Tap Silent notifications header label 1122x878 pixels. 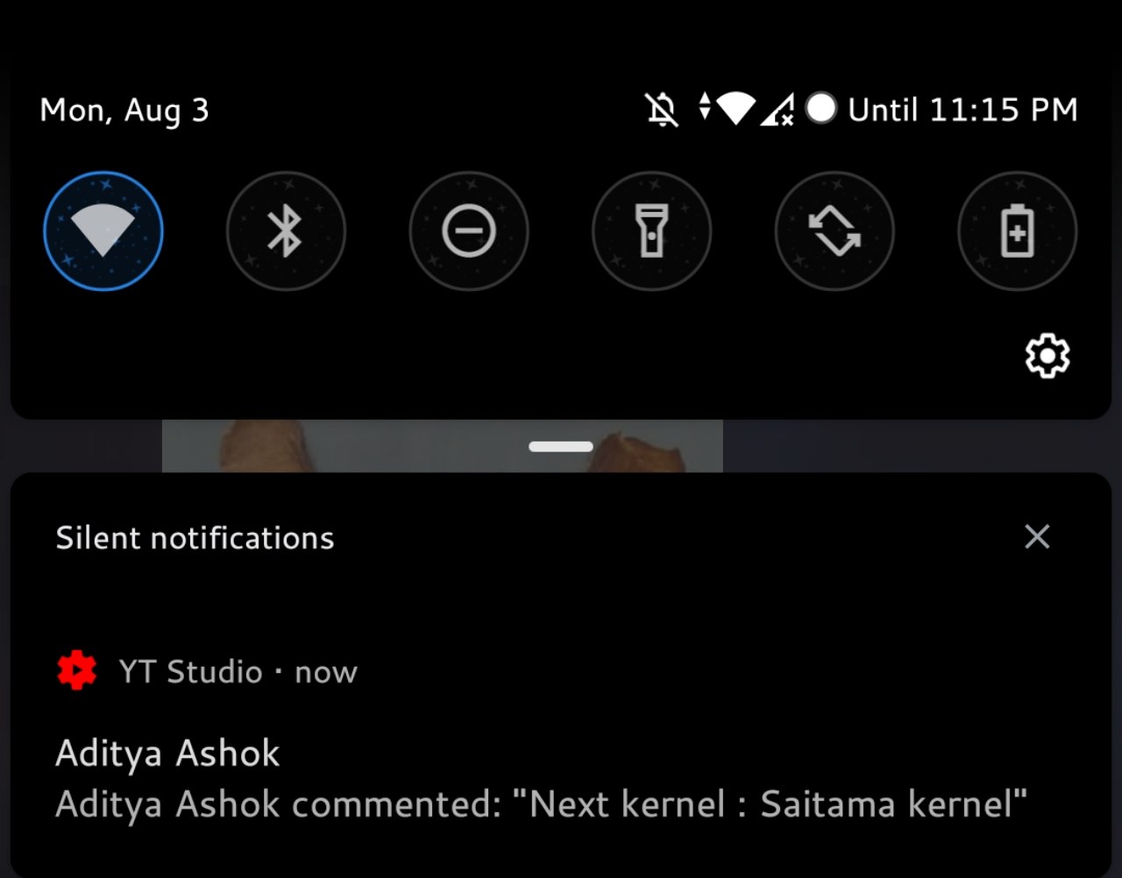coord(195,538)
